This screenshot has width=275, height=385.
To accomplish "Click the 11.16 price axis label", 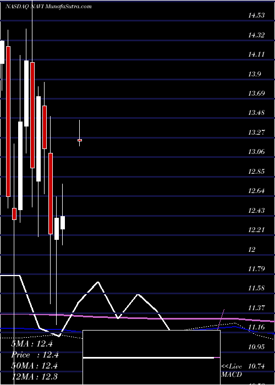I will [256, 327].
